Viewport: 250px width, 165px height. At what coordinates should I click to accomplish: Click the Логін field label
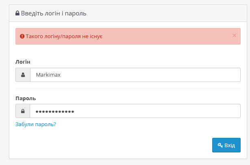coord(23,62)
